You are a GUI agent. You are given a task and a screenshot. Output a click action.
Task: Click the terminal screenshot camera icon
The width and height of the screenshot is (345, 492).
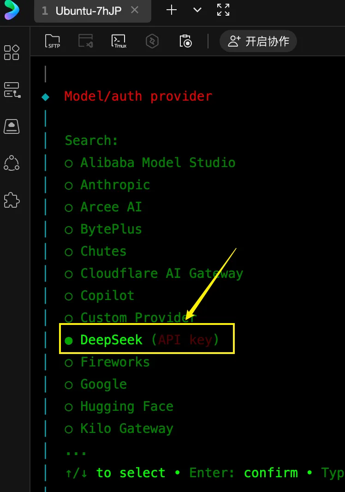coord(185,41)
